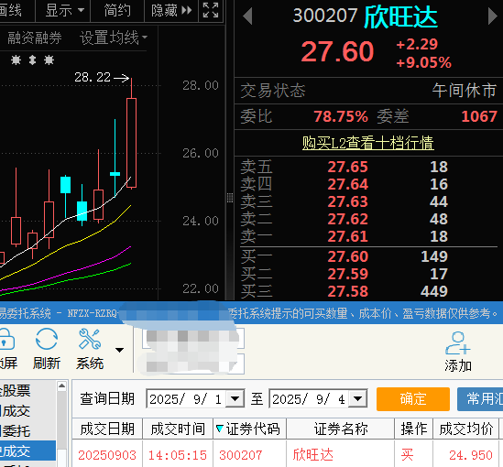Go to previous stock with left arrow
This screenshot has height=467, width=503.
tap(247, 16)
